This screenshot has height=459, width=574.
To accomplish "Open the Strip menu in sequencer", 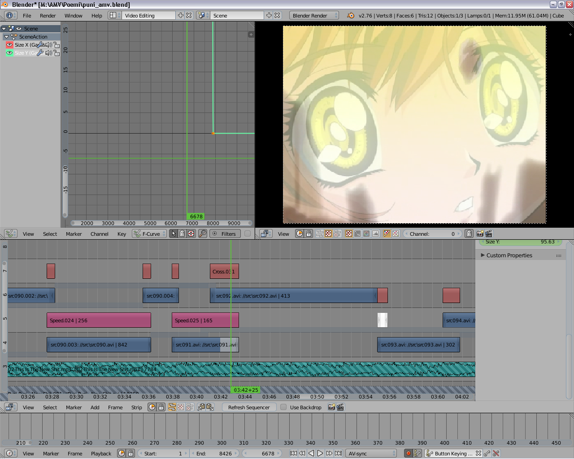I will tap(136, 407).
